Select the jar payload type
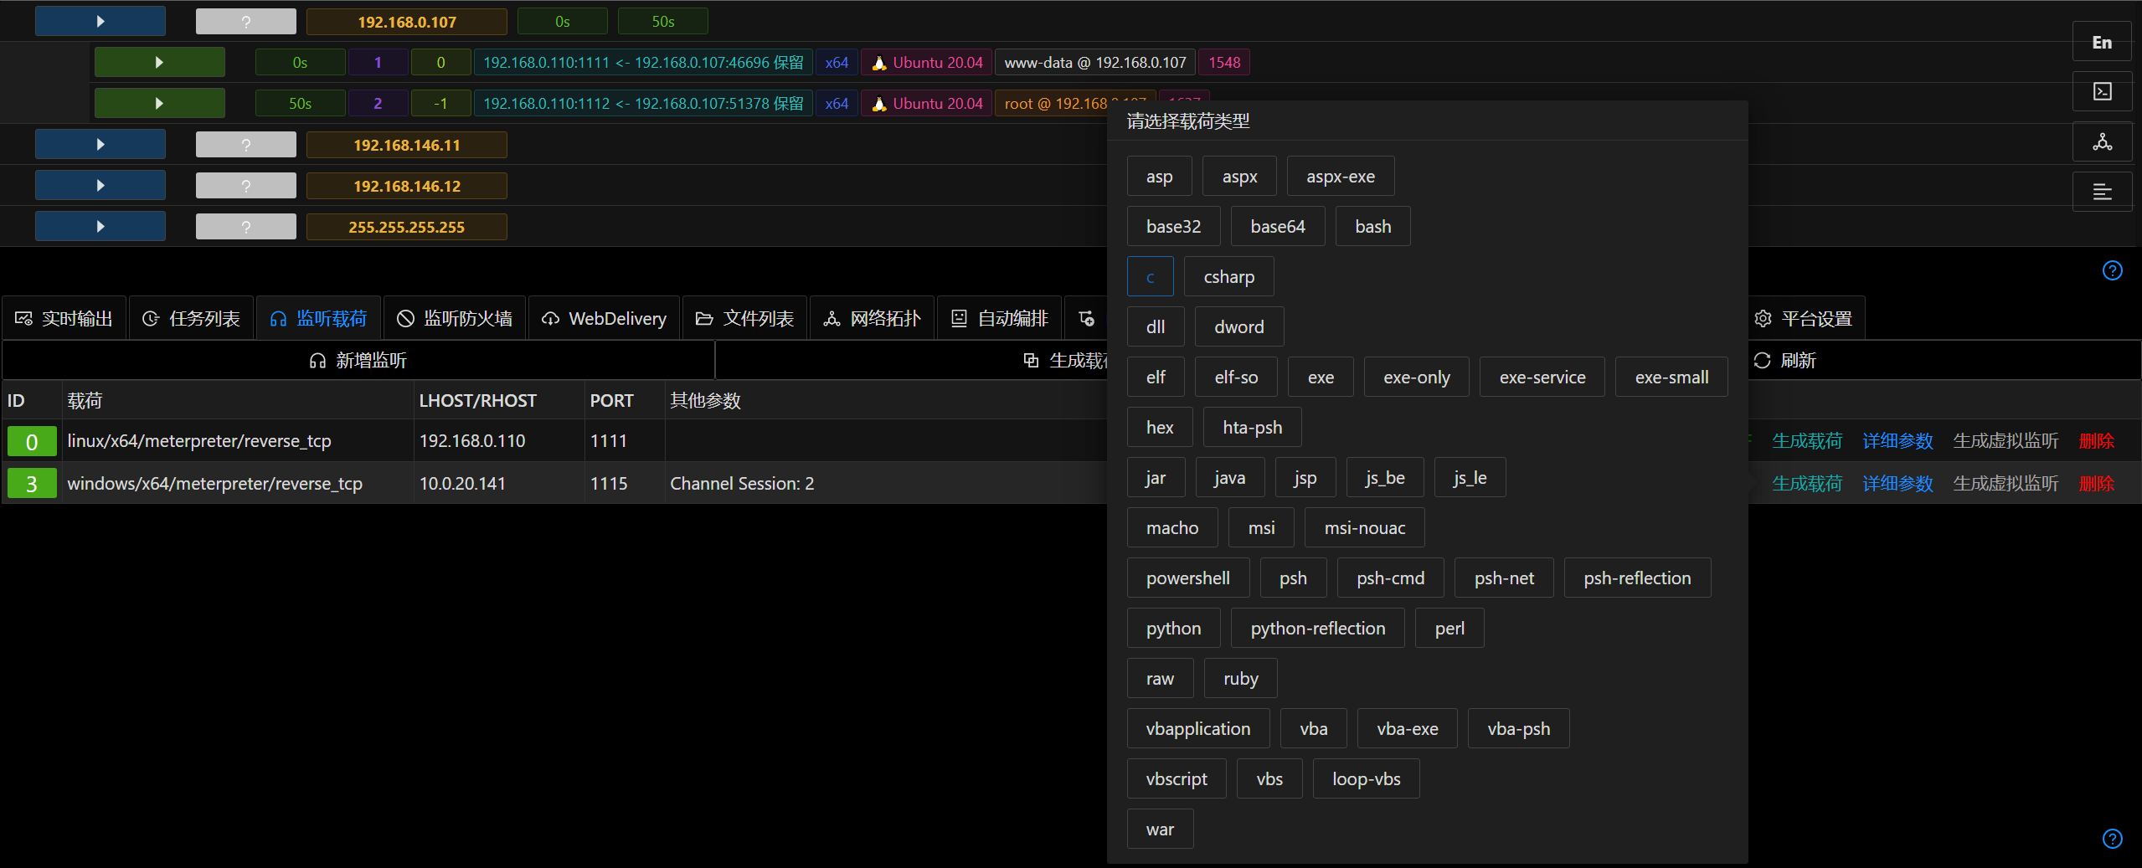The image size is (2142, 868). pyautogui.click(x=1156, y=477)
